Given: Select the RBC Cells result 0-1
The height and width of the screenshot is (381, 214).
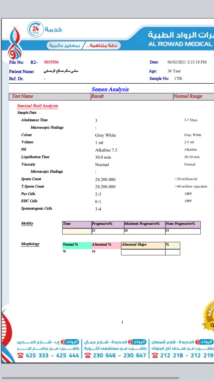Looking at the screenshot, I should pos(98,202).
